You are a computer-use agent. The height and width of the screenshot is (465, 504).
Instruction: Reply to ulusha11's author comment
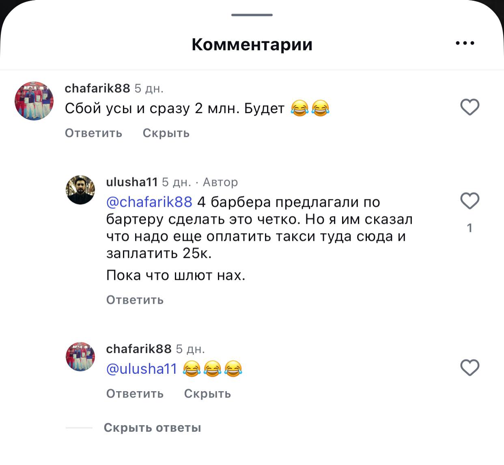click(x=135, y=300)
